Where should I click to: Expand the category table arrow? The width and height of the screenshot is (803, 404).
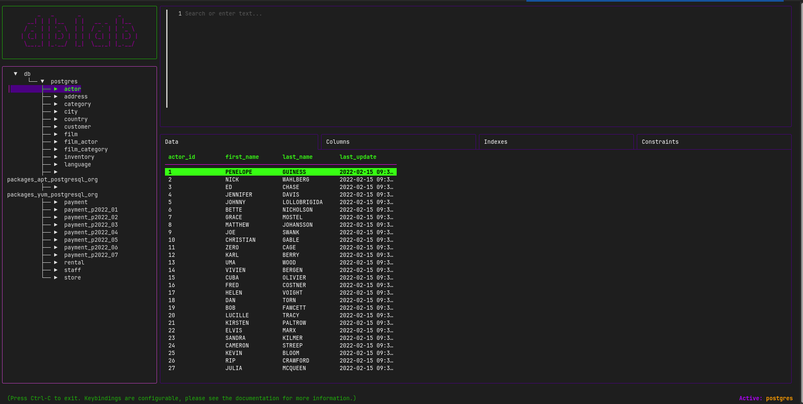click(x=56, y=104)
